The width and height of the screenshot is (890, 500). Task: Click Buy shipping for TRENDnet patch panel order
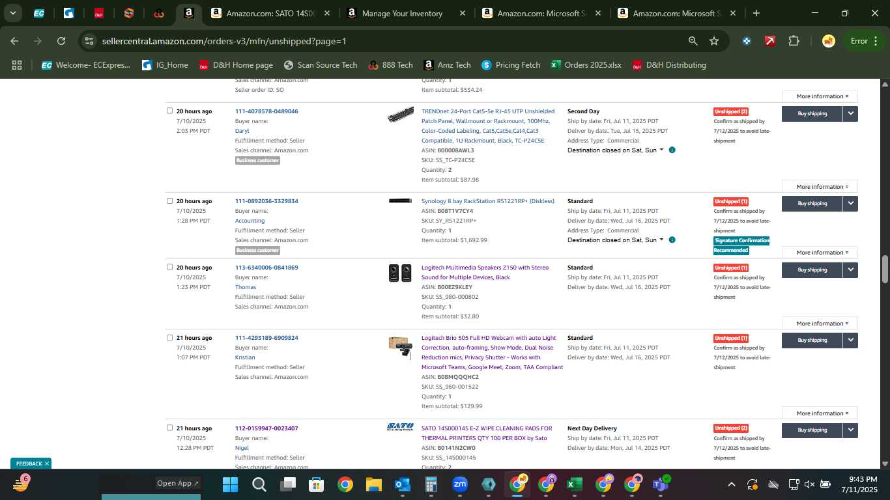812,113
